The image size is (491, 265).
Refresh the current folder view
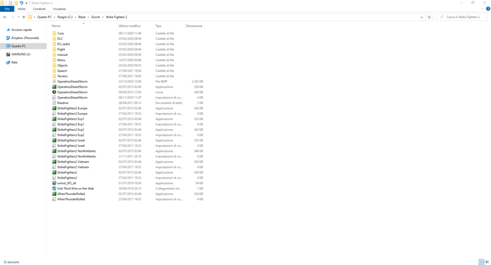click(x=429, y=17)
